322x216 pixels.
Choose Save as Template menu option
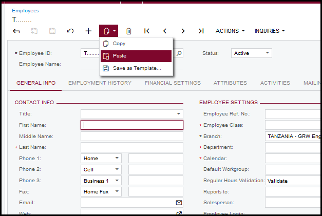pyautogui.click(x=137, y=68)
